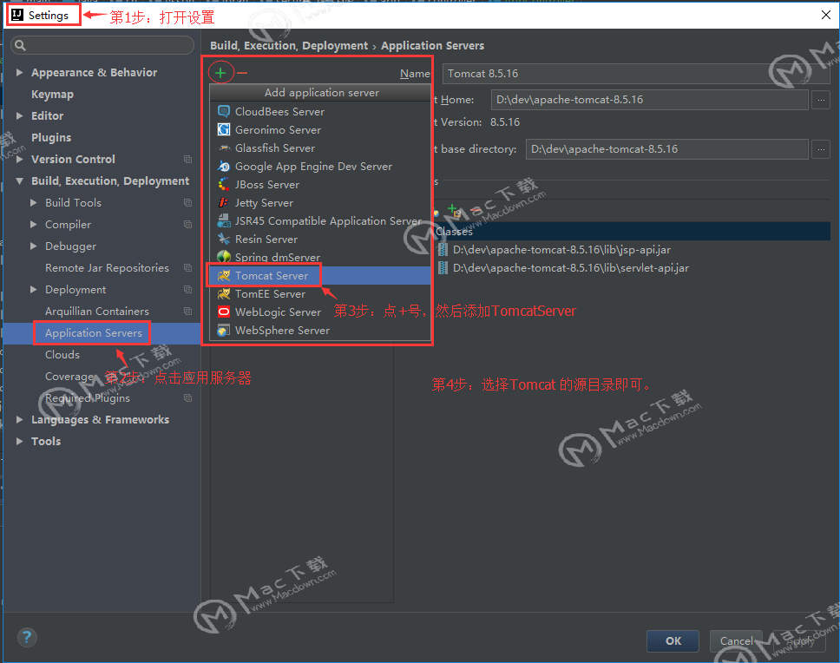Screen dimensions: 840x663
Task: Click the JBoss Server icon
Action: coord(223,184)
